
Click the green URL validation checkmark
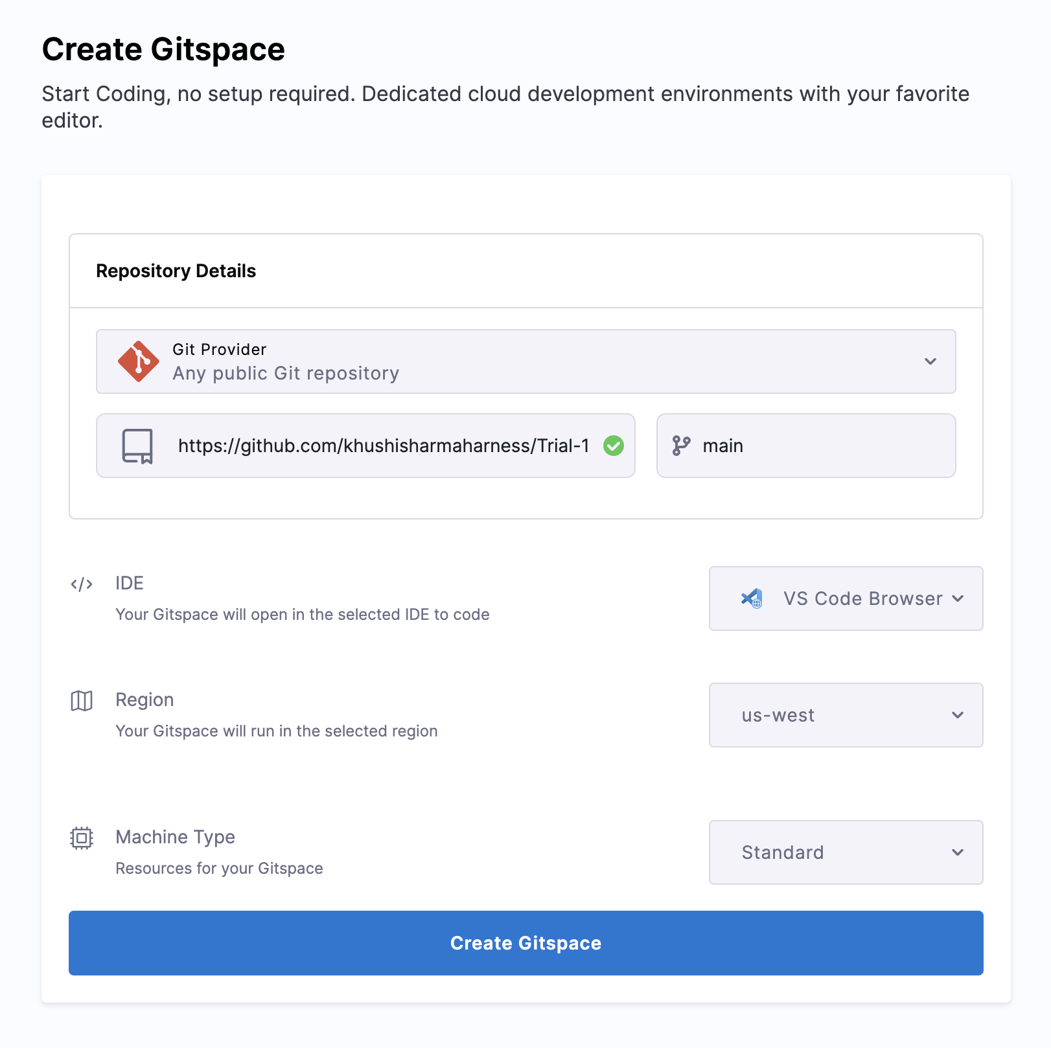[x=613, y=446]
